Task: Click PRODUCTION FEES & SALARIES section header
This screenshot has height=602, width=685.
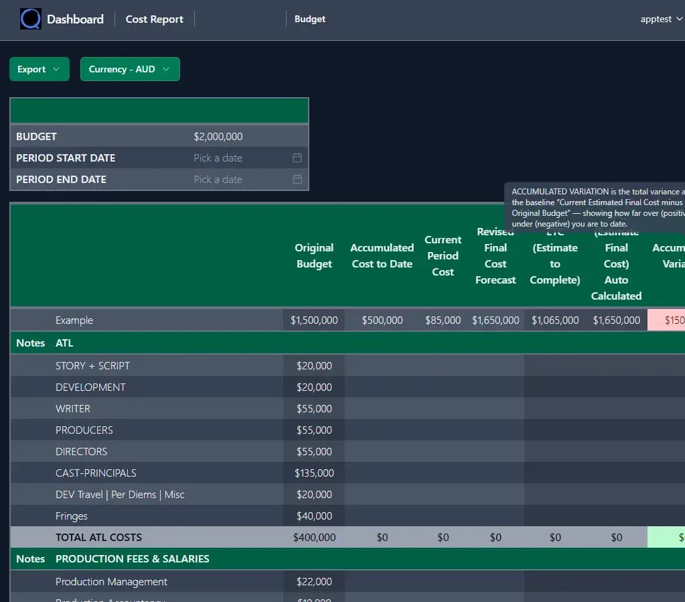Action: click(132, 558)
